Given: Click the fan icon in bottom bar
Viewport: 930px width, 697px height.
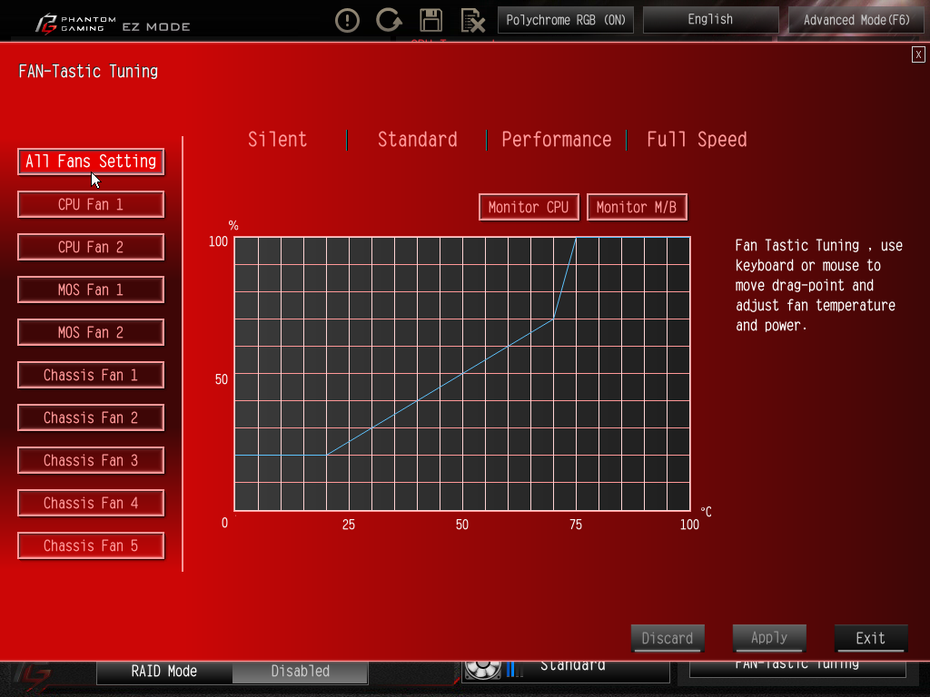Looking at the screenshot, I should [483, 670].
